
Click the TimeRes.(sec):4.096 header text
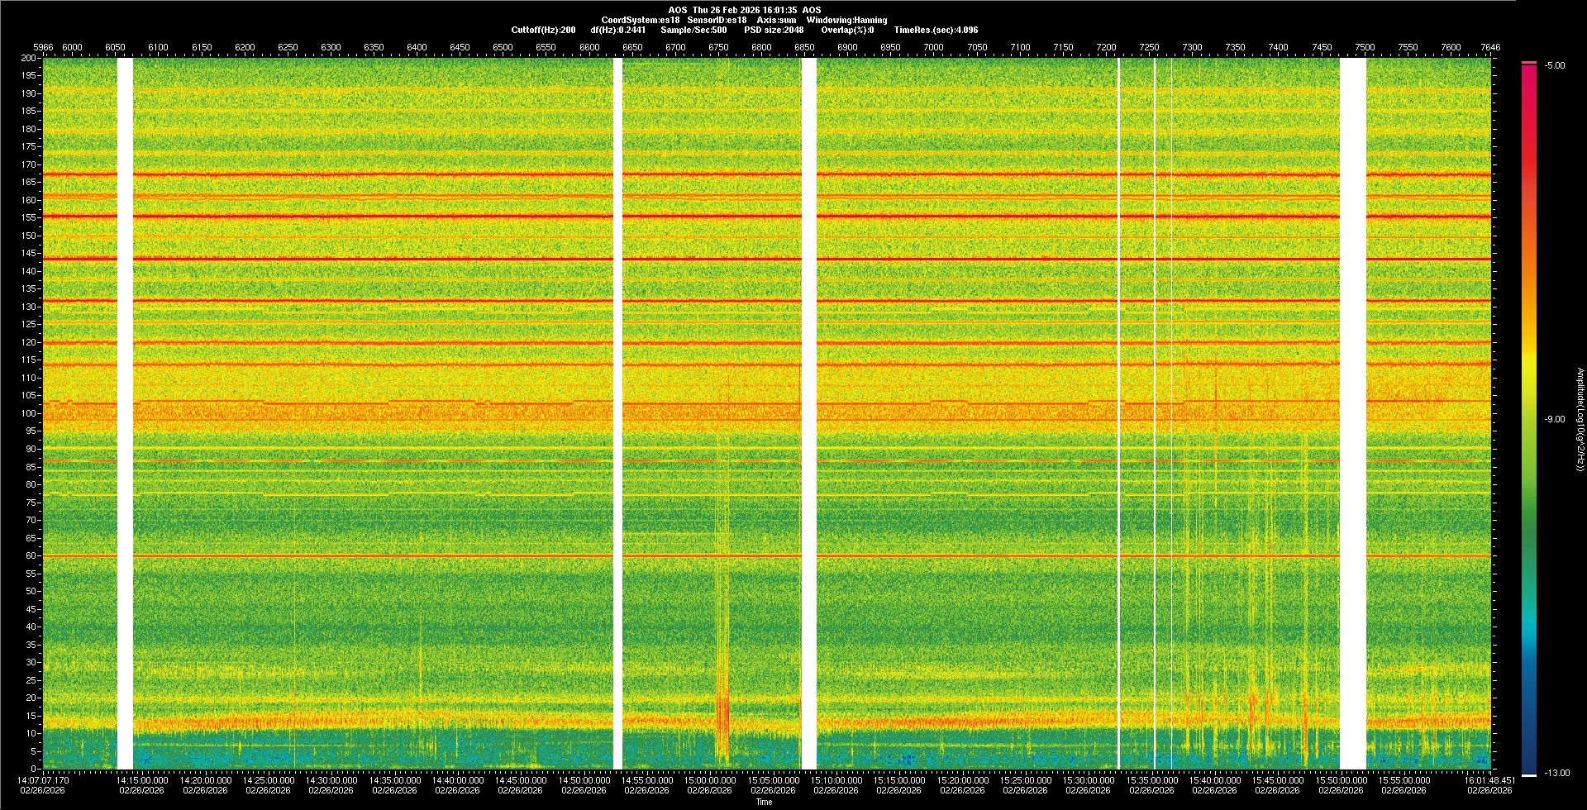point(936,30)
